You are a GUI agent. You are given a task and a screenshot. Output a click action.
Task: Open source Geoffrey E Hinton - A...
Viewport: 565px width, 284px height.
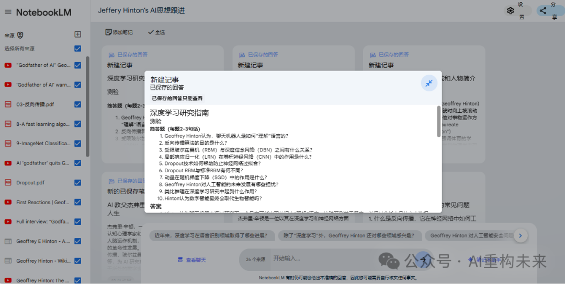click(x=43, y=241)
